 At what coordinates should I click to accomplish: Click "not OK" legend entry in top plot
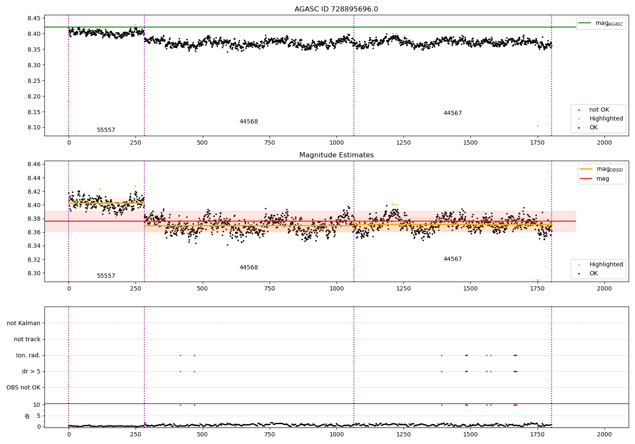click(x=599, y=110)
